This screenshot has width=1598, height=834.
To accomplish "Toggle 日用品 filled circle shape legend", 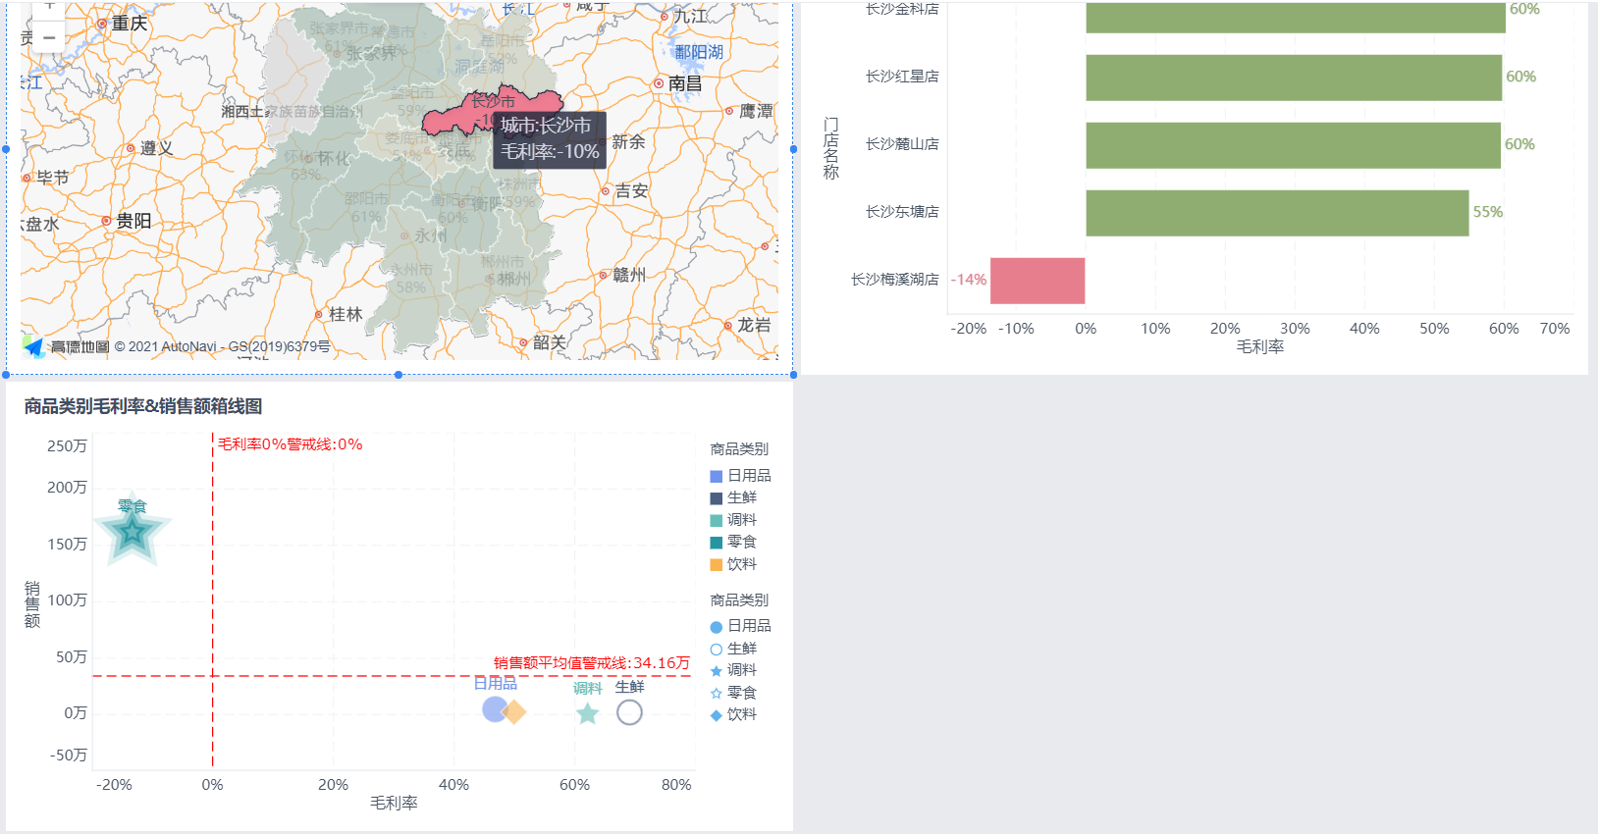I will (740, 626).
